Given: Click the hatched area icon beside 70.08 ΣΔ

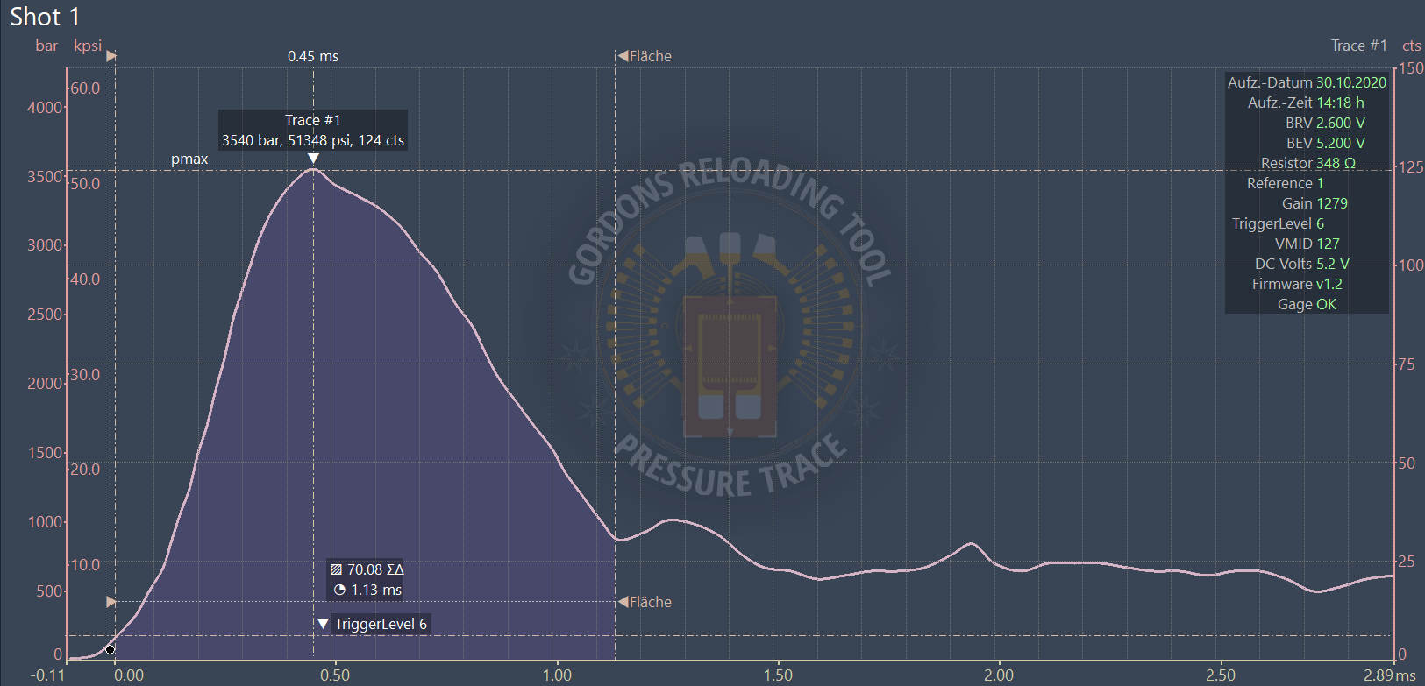Looking at the screenshot, I should tap(336, 569).
